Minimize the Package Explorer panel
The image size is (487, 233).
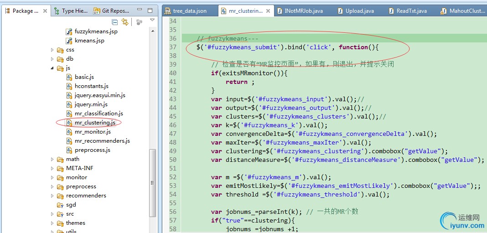140,10
